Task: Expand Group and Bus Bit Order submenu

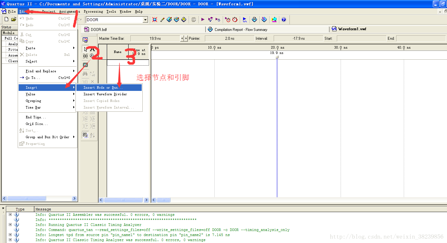Action: click(47, 137)
